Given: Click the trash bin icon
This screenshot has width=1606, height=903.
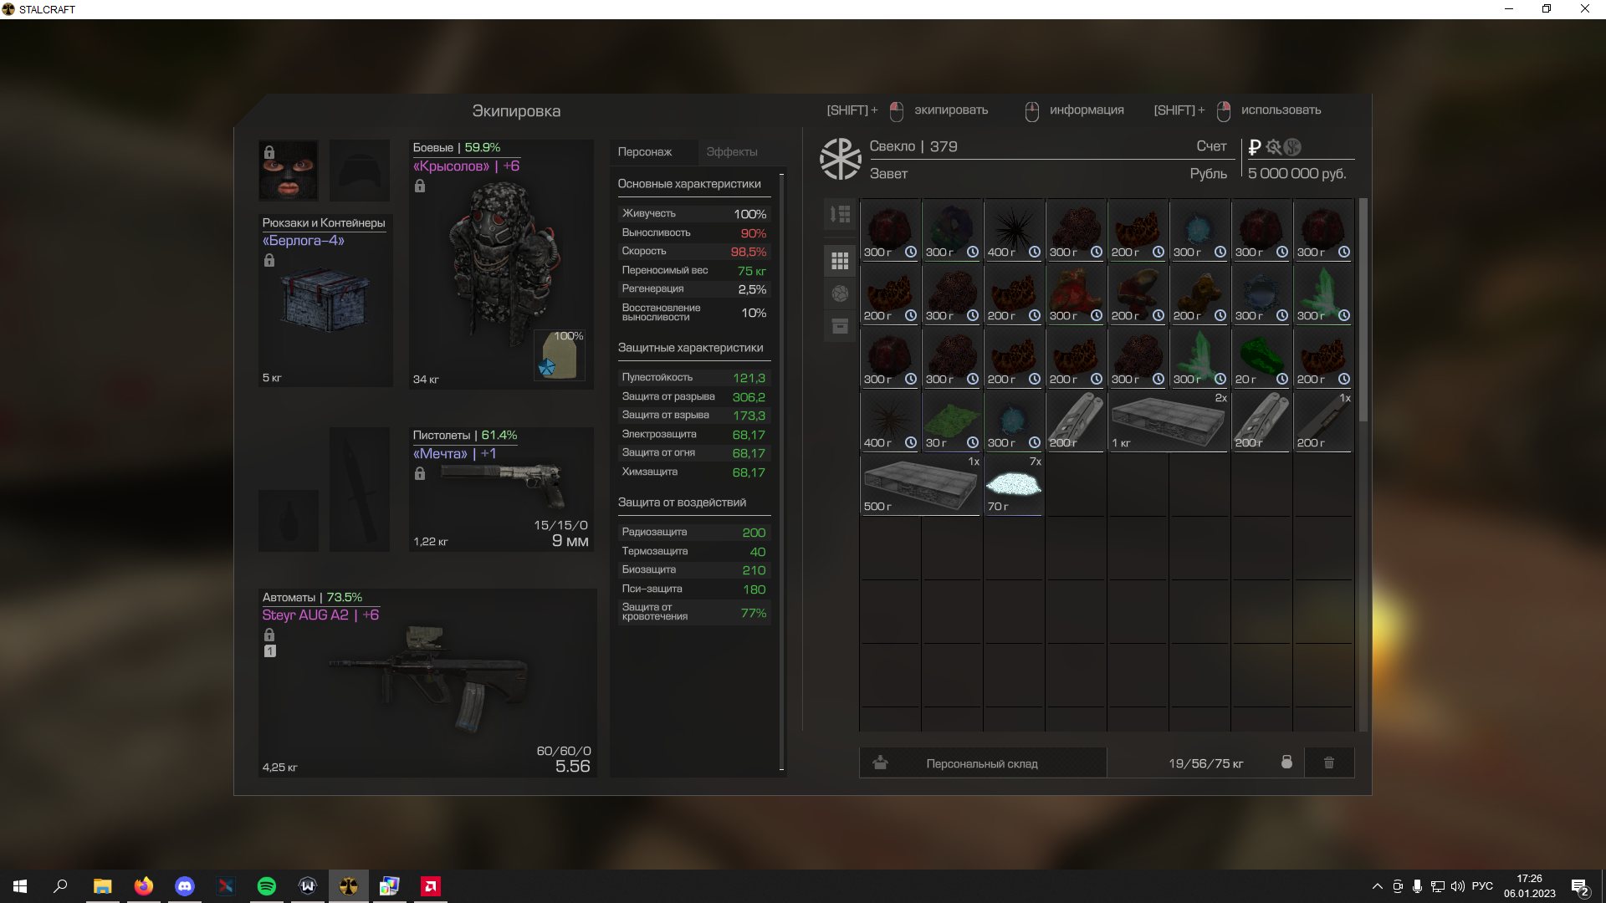Looking at the screenshot, I should tap(1329, 763).
